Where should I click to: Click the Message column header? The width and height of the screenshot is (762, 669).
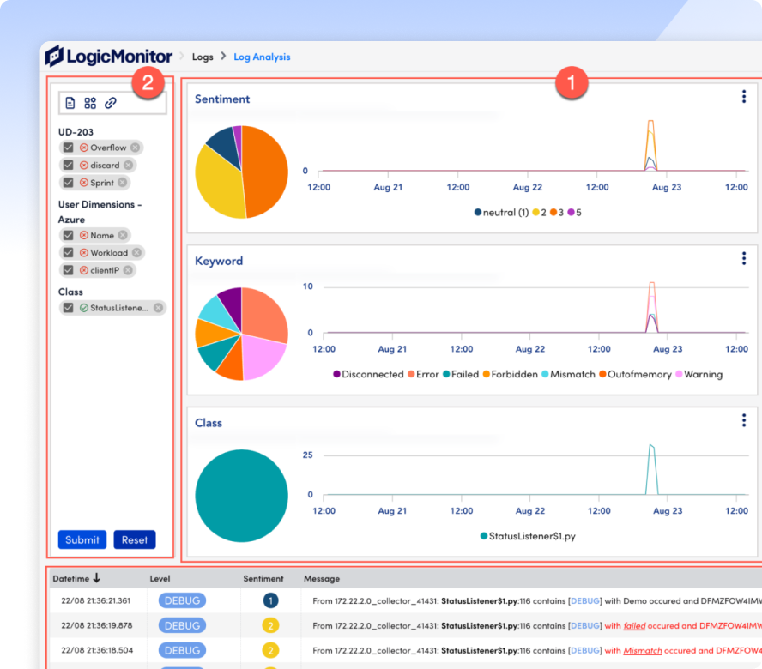(x=322, y=578)
